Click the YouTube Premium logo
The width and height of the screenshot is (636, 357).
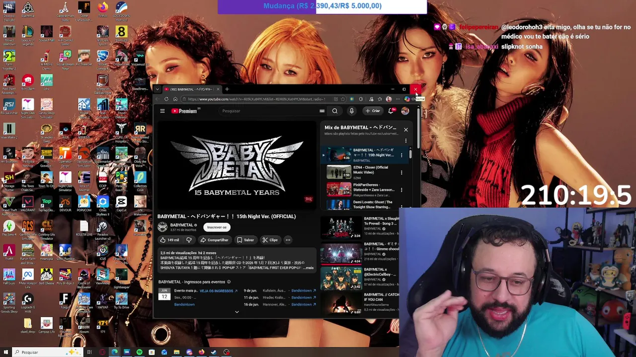tap(185, 111)
